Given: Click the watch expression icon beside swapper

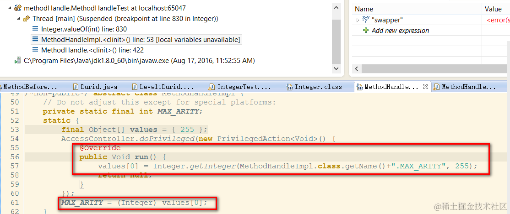Looking at the screenshot, I should (366, 20).
